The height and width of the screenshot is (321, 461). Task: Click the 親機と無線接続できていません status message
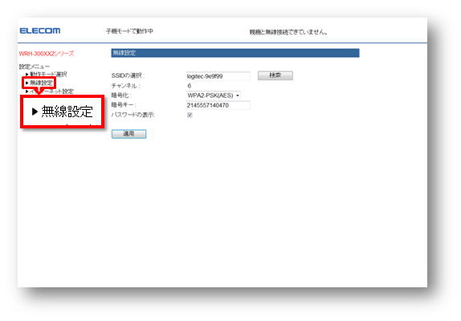tap(288, 32)
